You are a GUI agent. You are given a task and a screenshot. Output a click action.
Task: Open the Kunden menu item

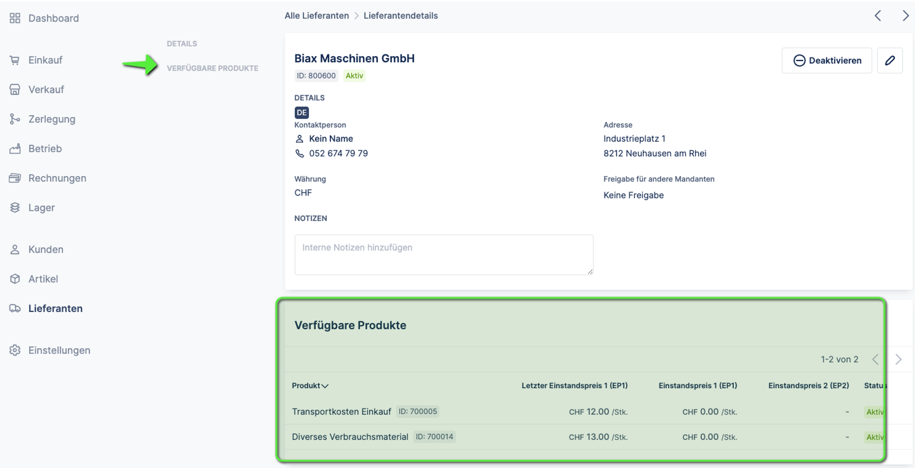tap(46, 250)
